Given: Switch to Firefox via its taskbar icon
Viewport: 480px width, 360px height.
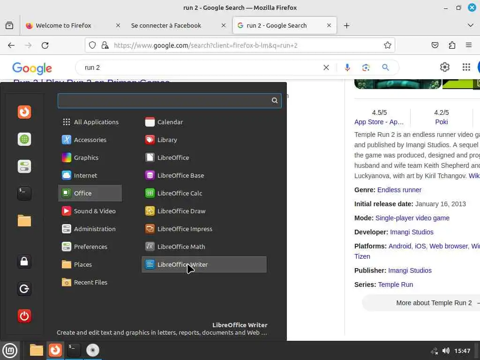Looking at the screenshot, I should click(x=55, y=350).
